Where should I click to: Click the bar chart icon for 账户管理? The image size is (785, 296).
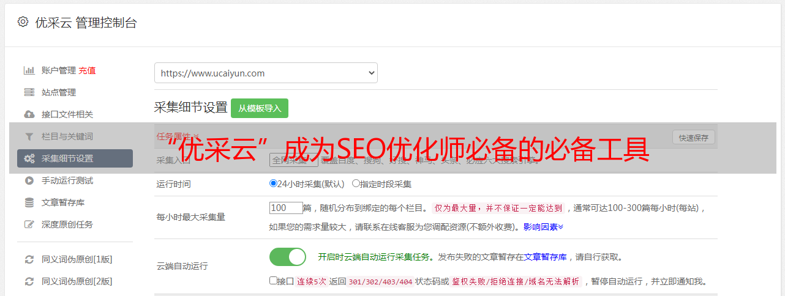pyautogui.click(x=29, y=70)
